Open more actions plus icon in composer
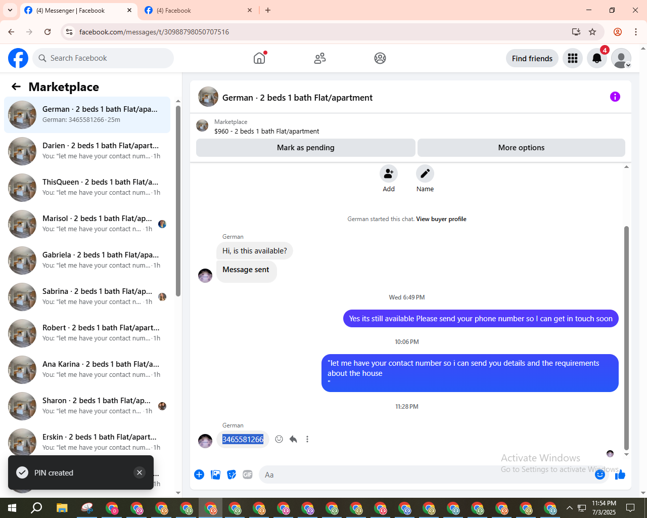Screen dimensions: 647x518 tap(199, 474)
